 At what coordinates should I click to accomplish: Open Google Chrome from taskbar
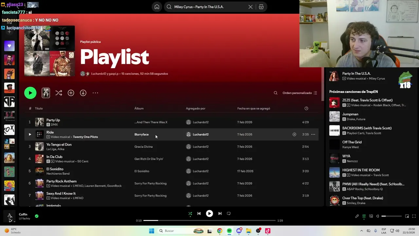tap(220, 231)
